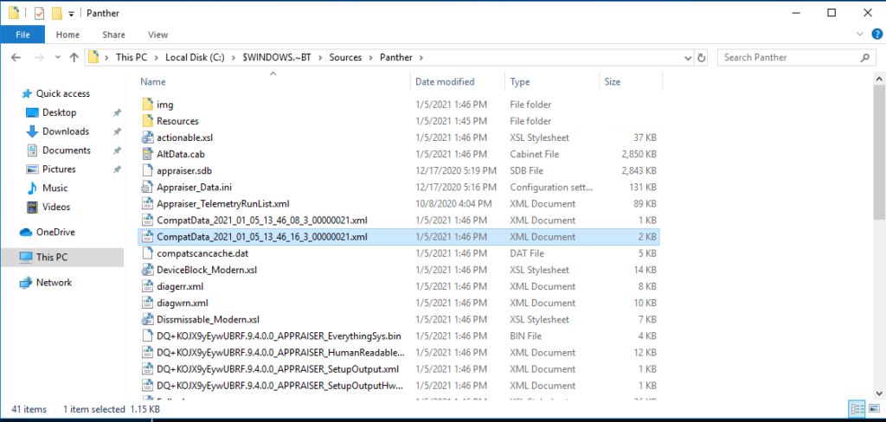The image size is (886, 422).
Task: Select Dissmissable_Modern.xsl file icon
Action: (x=147, y=319)
